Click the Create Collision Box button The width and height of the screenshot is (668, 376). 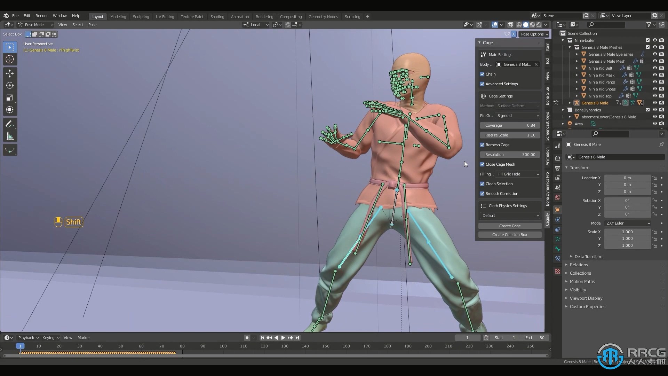tap(510, 234)
